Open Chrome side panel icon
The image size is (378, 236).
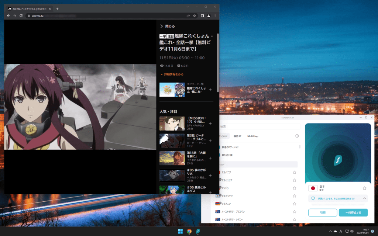202,16
